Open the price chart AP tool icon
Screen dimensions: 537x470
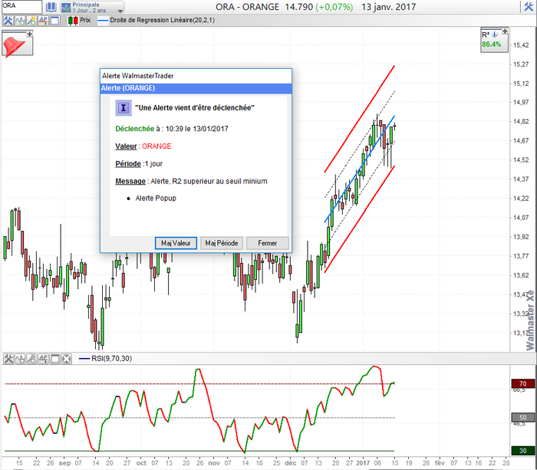point(43,21)
